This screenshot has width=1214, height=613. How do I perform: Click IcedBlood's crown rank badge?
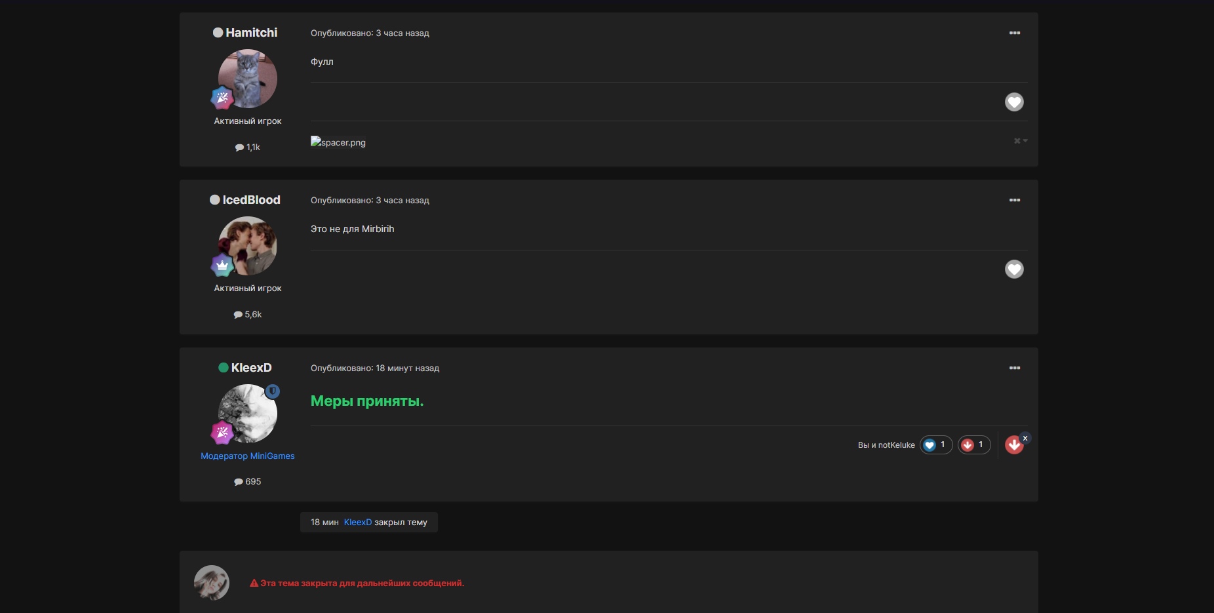coord(222,266)
